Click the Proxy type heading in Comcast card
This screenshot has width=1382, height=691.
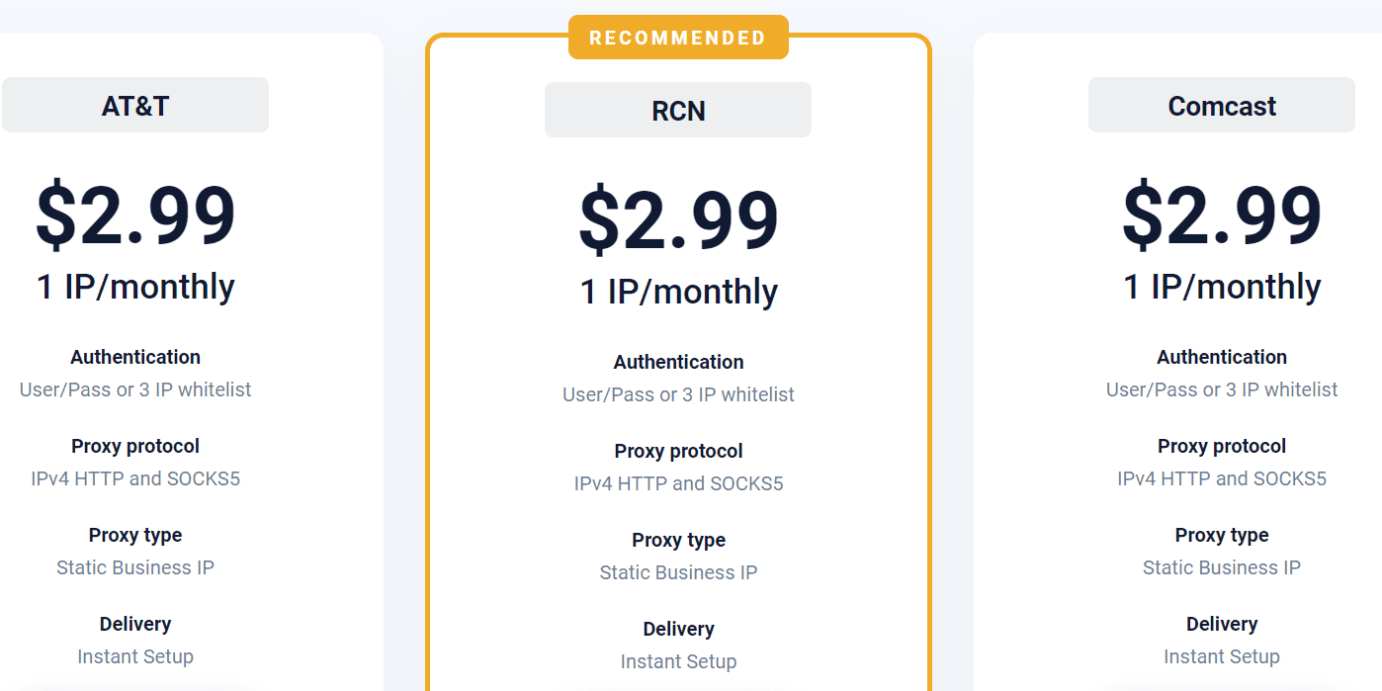tap(1222, 535)
